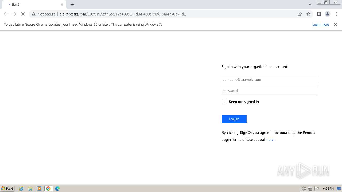Click the back navigation arrow

(6, 14)
